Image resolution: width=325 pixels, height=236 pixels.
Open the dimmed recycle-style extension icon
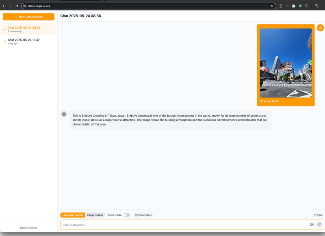pyautogui.click(x=287, y=6)
